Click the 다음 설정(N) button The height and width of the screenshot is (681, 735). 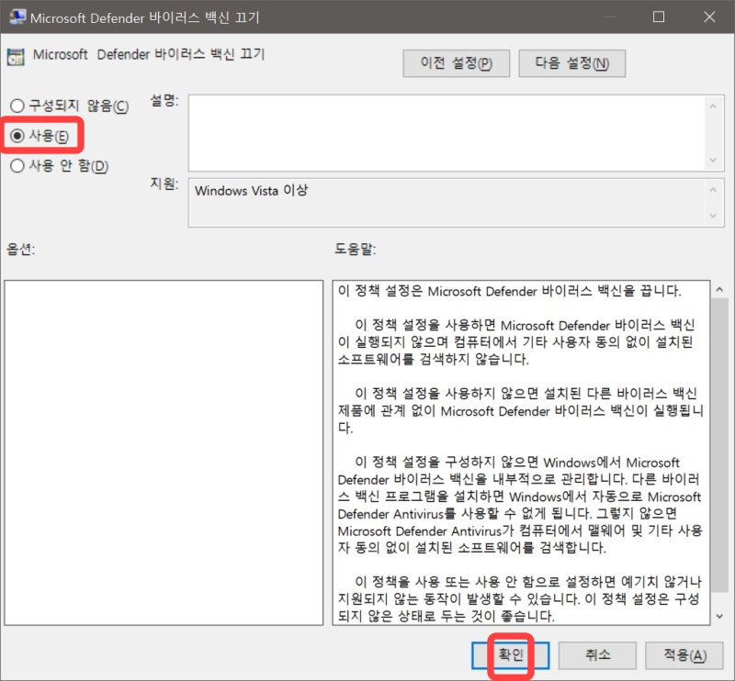click(x=571, y=62)
